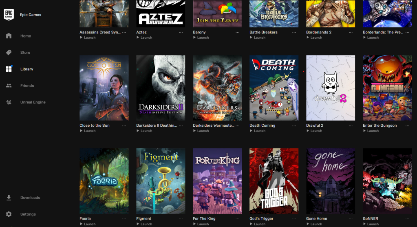
Task: Launch Borderlands 2
Action: click(x=314, y=37)
